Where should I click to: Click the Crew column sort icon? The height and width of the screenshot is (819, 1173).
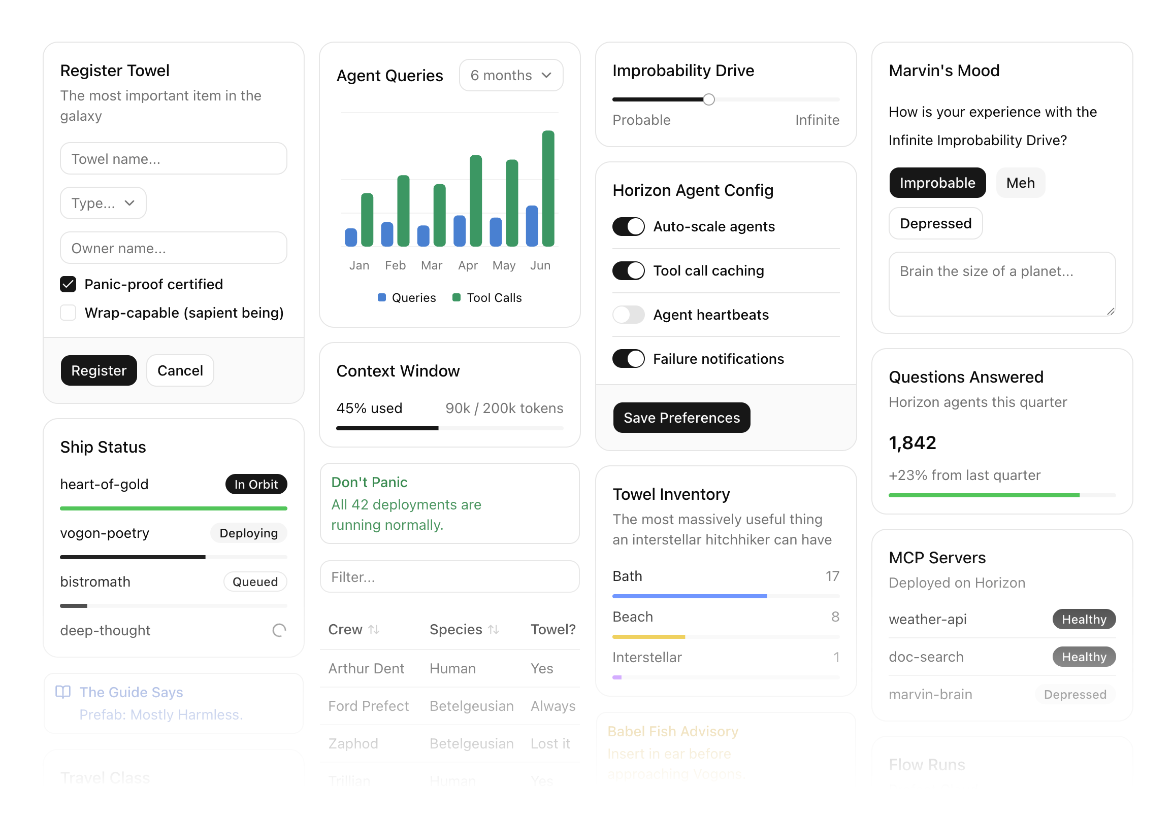point(374,630)
